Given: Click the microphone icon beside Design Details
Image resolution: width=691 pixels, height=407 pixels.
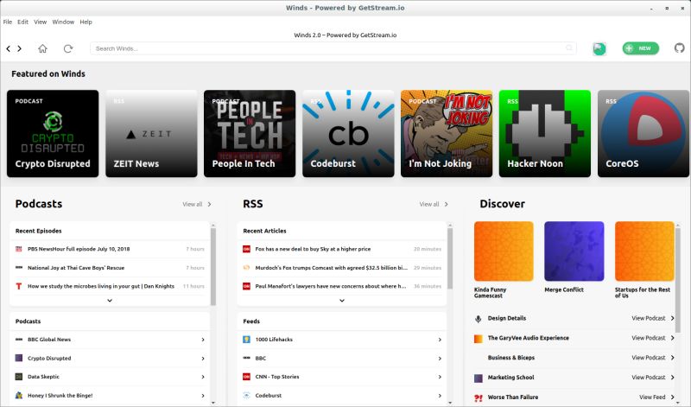Looking at the screenshot, I should click(479, 319).
